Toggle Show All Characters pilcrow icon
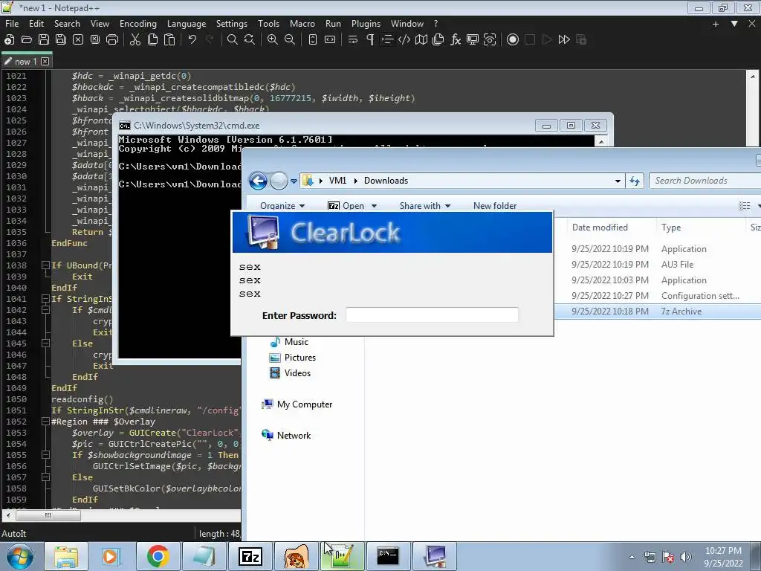The height and width of the screenshot is (571, 761). click(370, 40)
